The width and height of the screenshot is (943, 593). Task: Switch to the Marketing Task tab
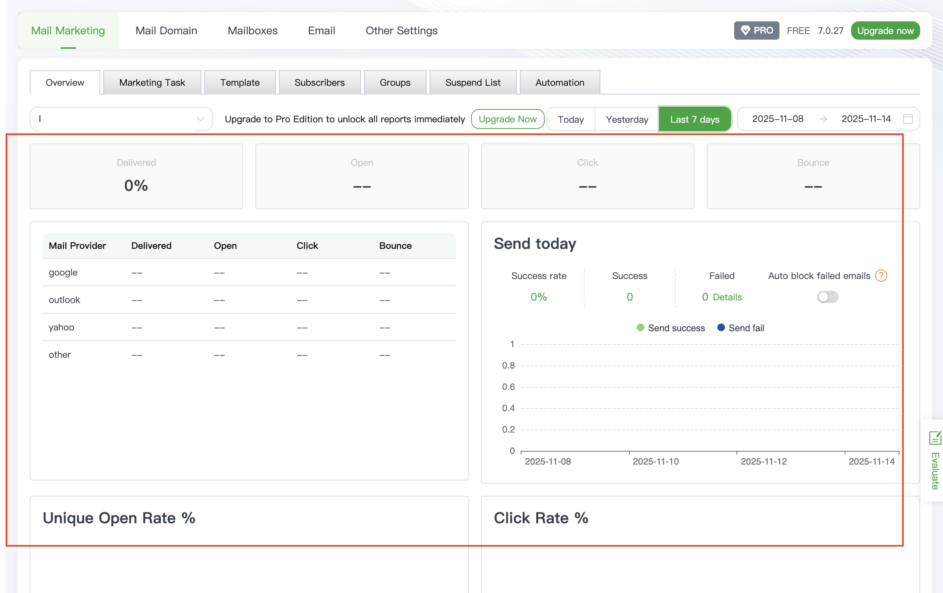coord(152,83)
